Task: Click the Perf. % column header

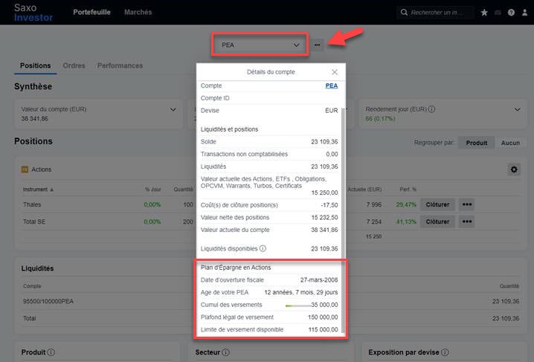Action: pos(408,189)
